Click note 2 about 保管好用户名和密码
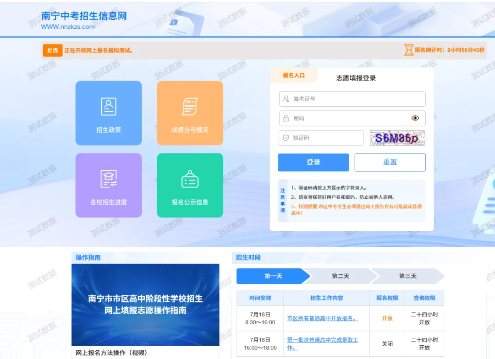 pos(343,197)
